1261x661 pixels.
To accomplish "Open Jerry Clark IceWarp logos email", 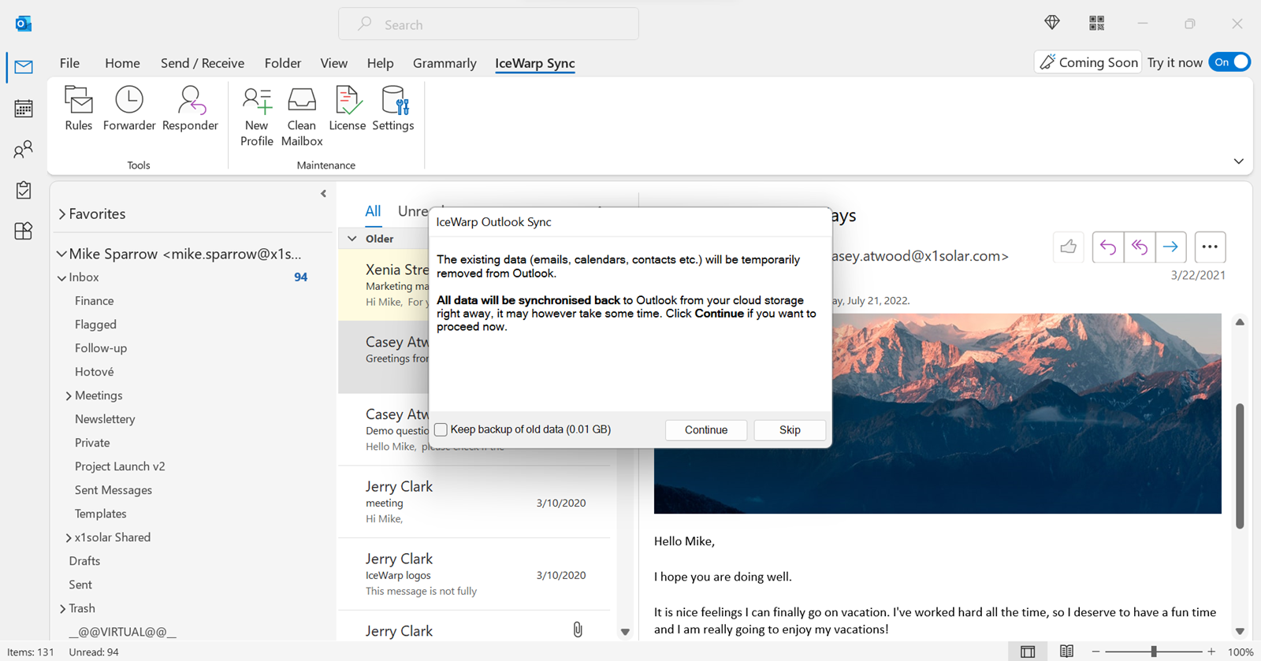I will (475, 574).
